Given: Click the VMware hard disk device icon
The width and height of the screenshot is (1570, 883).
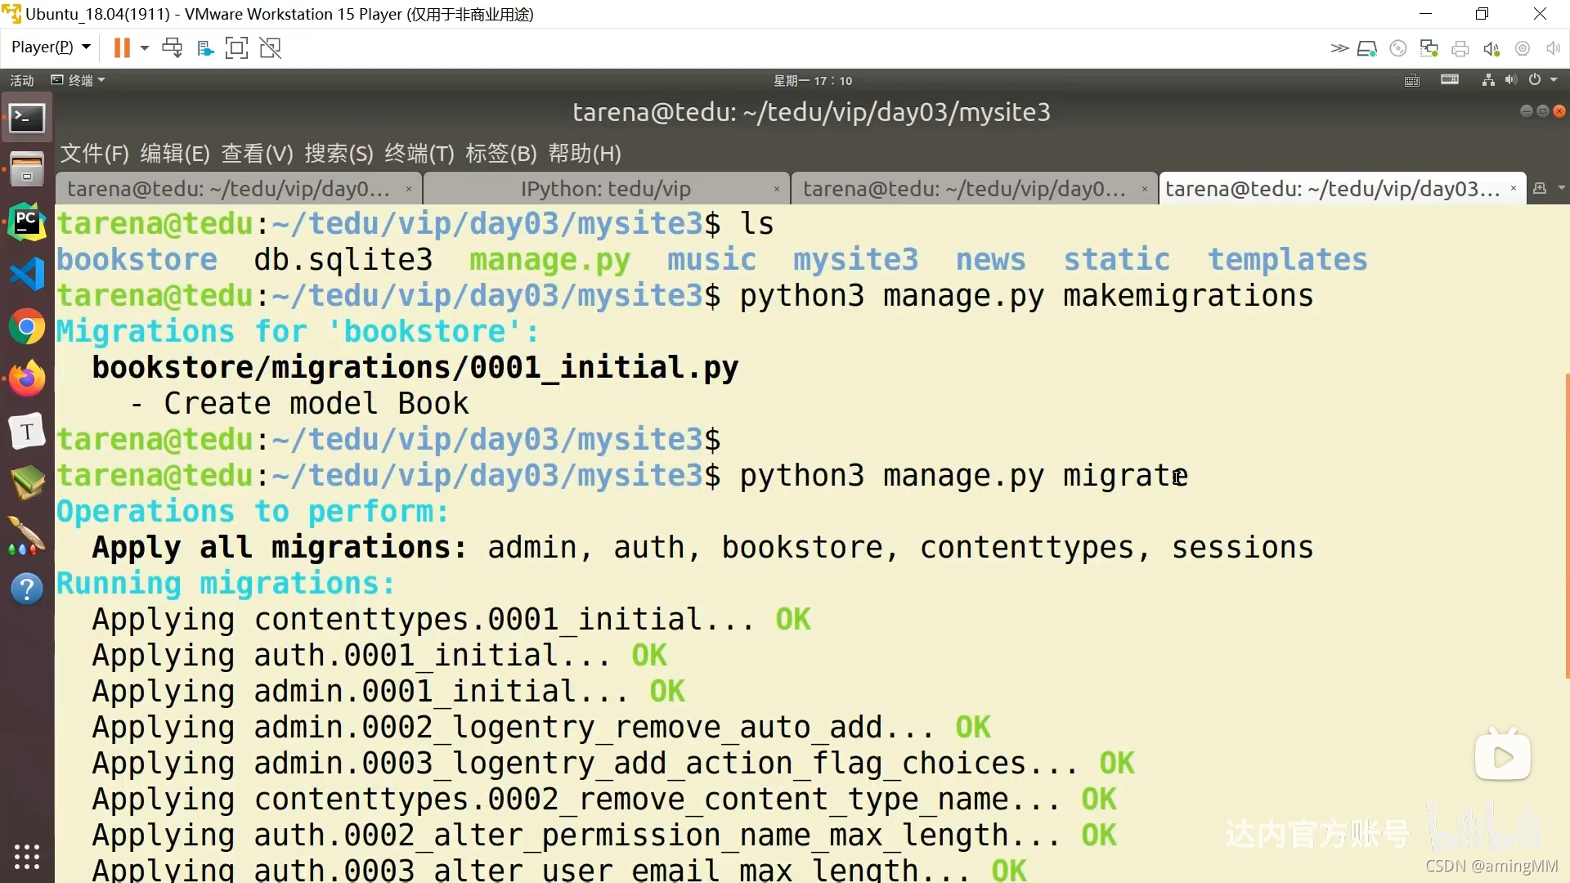Looking at the screenshot, I should 1366,48.
